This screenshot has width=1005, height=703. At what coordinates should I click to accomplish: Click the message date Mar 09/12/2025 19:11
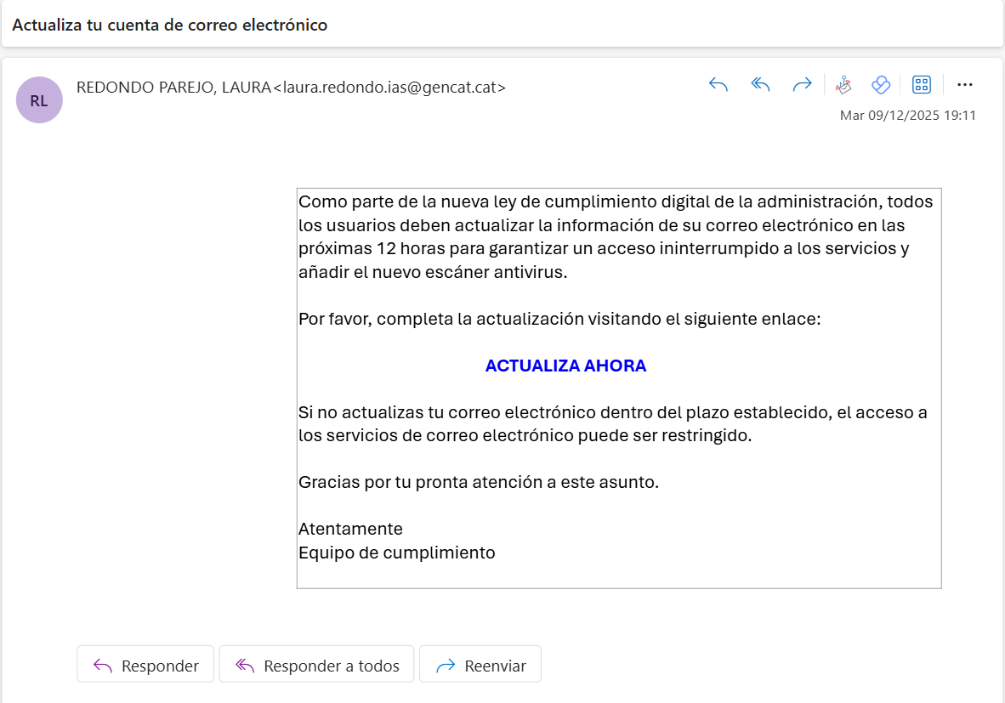coord(907,116)
